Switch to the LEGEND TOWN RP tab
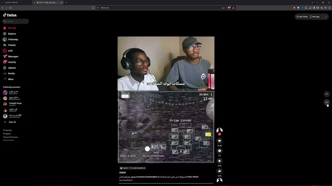 (16, 3)
